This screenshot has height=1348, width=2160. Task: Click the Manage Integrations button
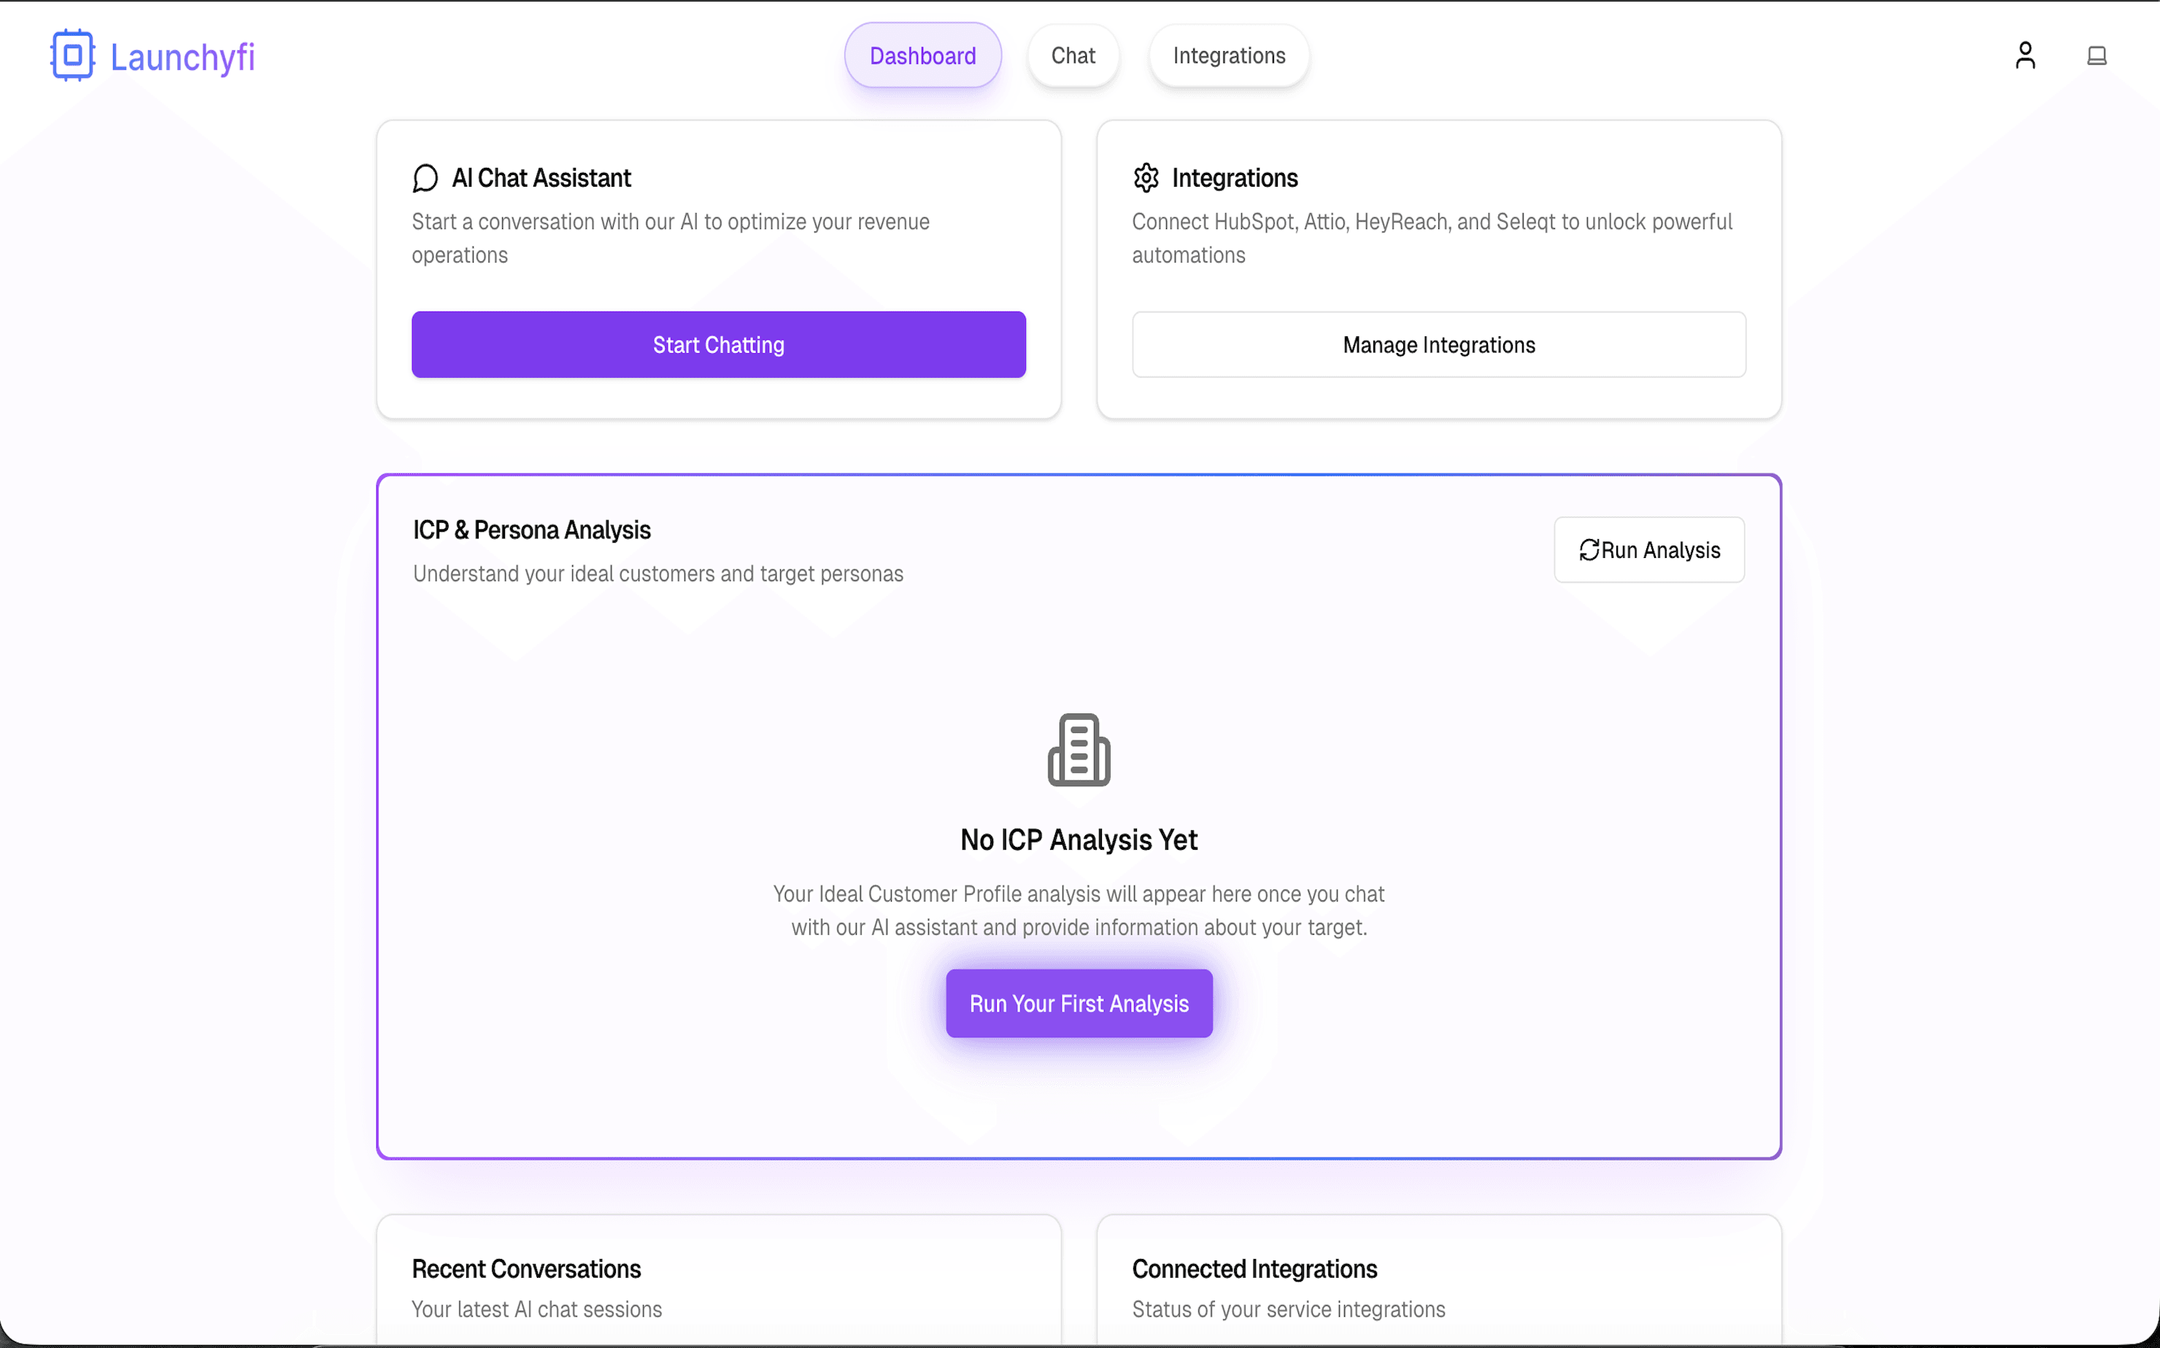(1438, 345)
